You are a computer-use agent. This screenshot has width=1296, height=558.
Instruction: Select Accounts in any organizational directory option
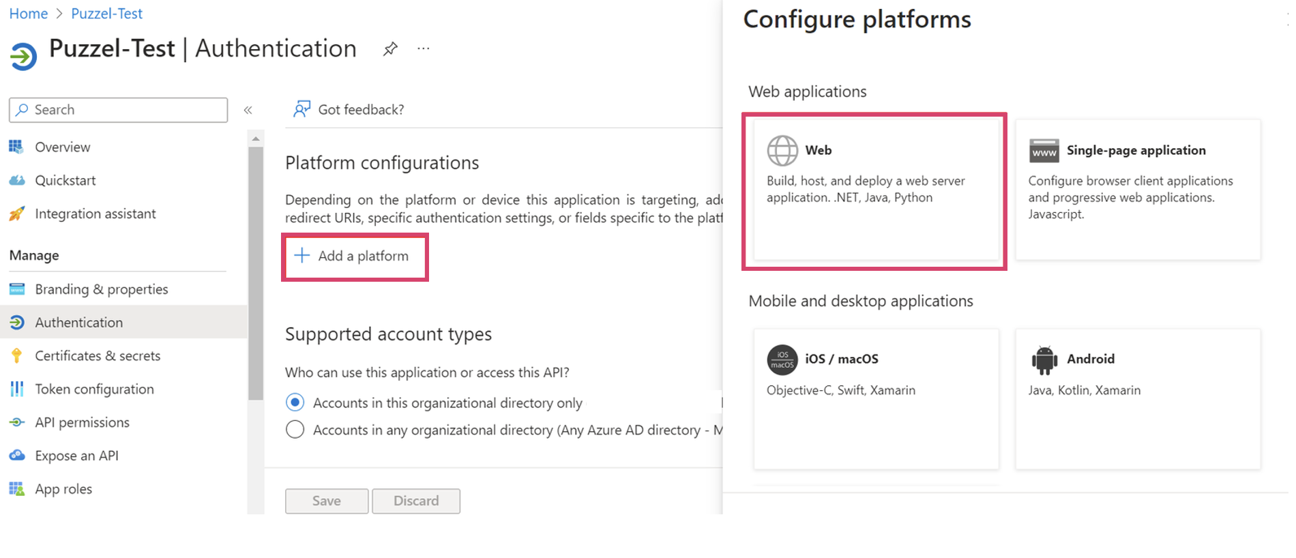tap(295, 430)
